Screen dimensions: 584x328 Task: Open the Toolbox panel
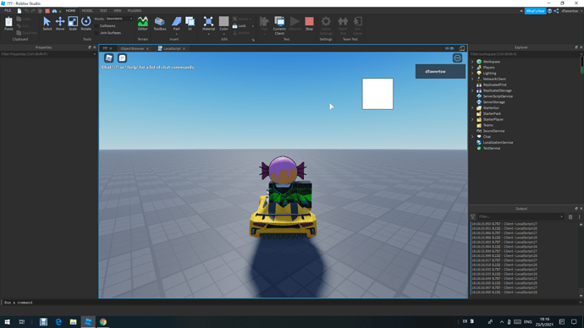click(x=160, y=24)
